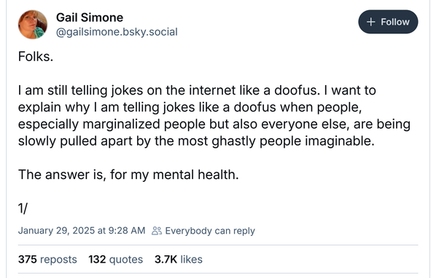Click line starting 'I am still telling jokes'

[197, 90]
